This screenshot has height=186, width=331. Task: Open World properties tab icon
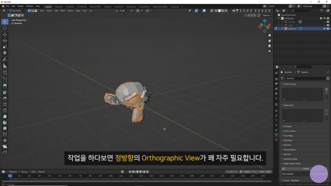276,98
